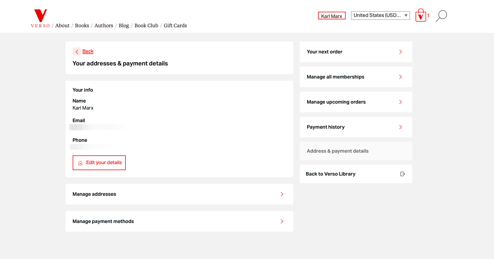Image resolution: width=494 pixels, height=259 pixels.
Task: Click the Edit your details button
Action: (99, 163)
